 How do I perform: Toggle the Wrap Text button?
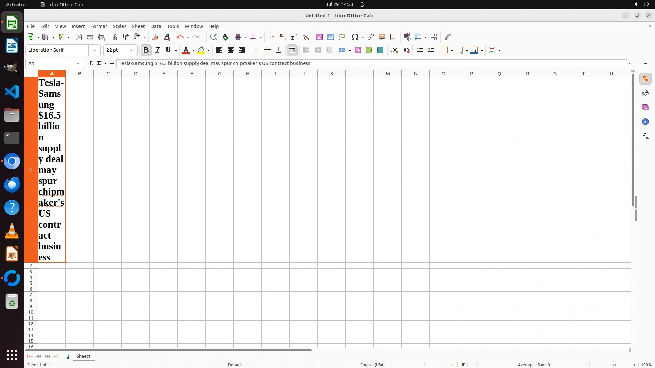tap(292, 50)
